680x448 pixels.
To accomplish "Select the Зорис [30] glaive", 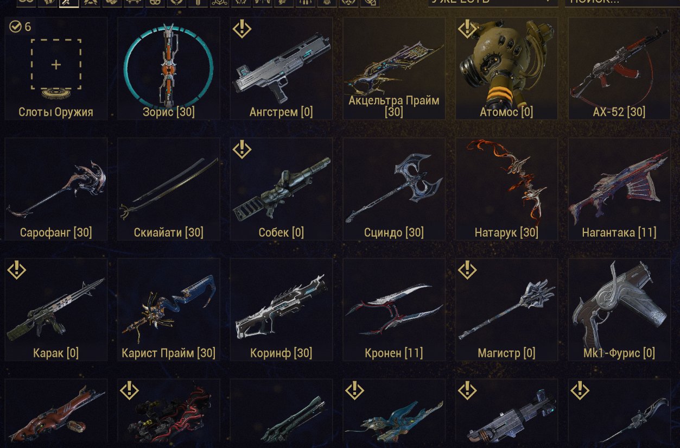I will (x=168, y=68).
